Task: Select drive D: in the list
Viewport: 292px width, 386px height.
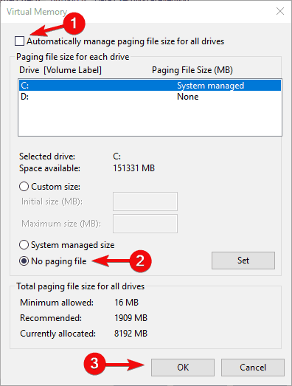Action: coord(150,97)
